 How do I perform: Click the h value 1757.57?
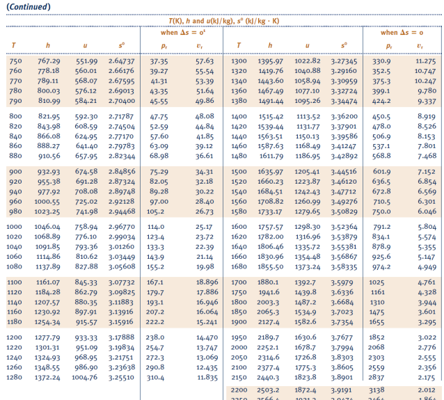(x=271, y=227)
